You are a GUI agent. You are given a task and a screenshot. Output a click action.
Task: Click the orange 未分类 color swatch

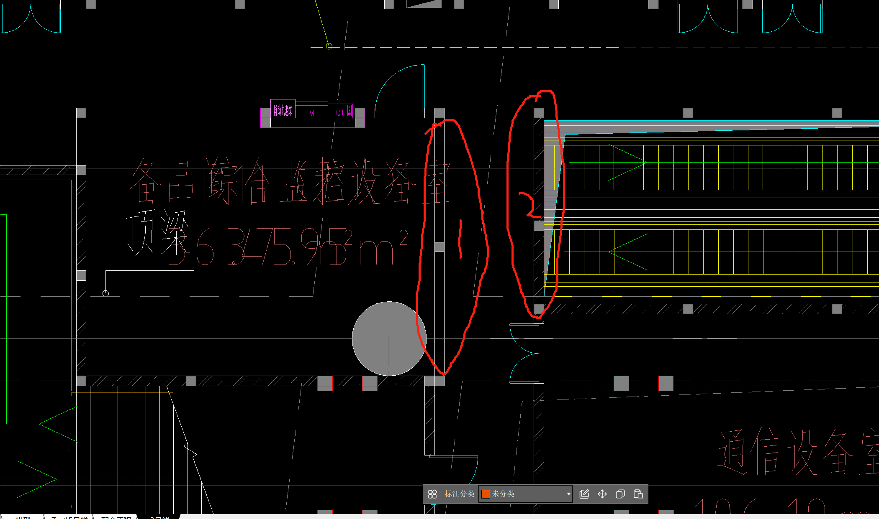point(486,494)
